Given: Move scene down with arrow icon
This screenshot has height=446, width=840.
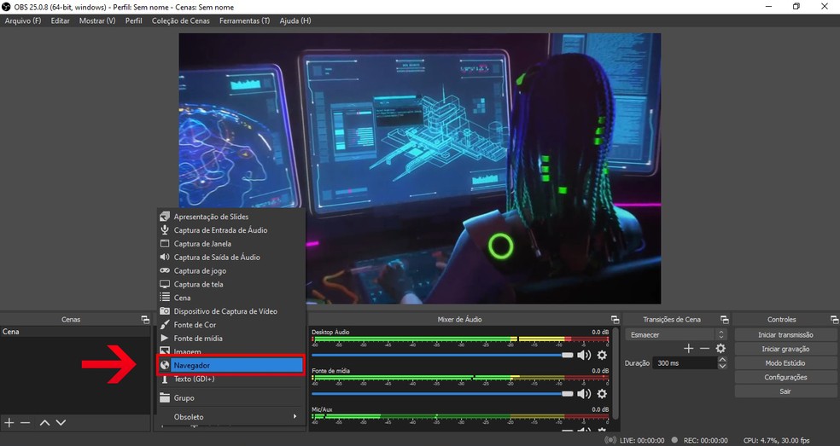Looking at the screenshot, I should coord(61,423).
